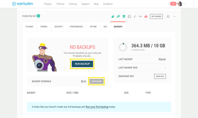Configure the backup schedule
Screen dimensions: 198x118
pyautogui.click(x=96, y=81)
